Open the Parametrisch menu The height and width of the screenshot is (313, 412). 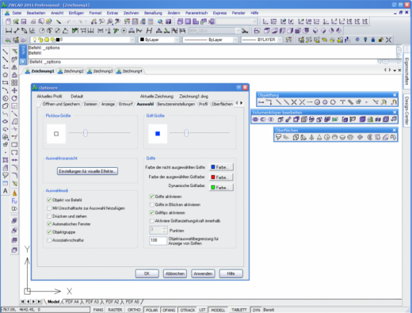point(196,13)
